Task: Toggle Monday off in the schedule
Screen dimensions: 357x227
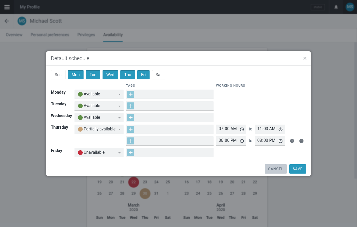Action: (x=76, y=75)
